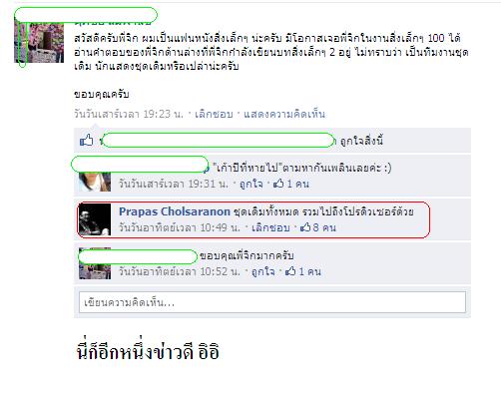Click the thumbs-up icon next to 8 คน
The height and width of the screenshot is (402, 501).
[x=305, y=227]
